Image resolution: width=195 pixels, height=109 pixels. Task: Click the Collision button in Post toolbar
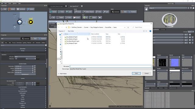93,18
